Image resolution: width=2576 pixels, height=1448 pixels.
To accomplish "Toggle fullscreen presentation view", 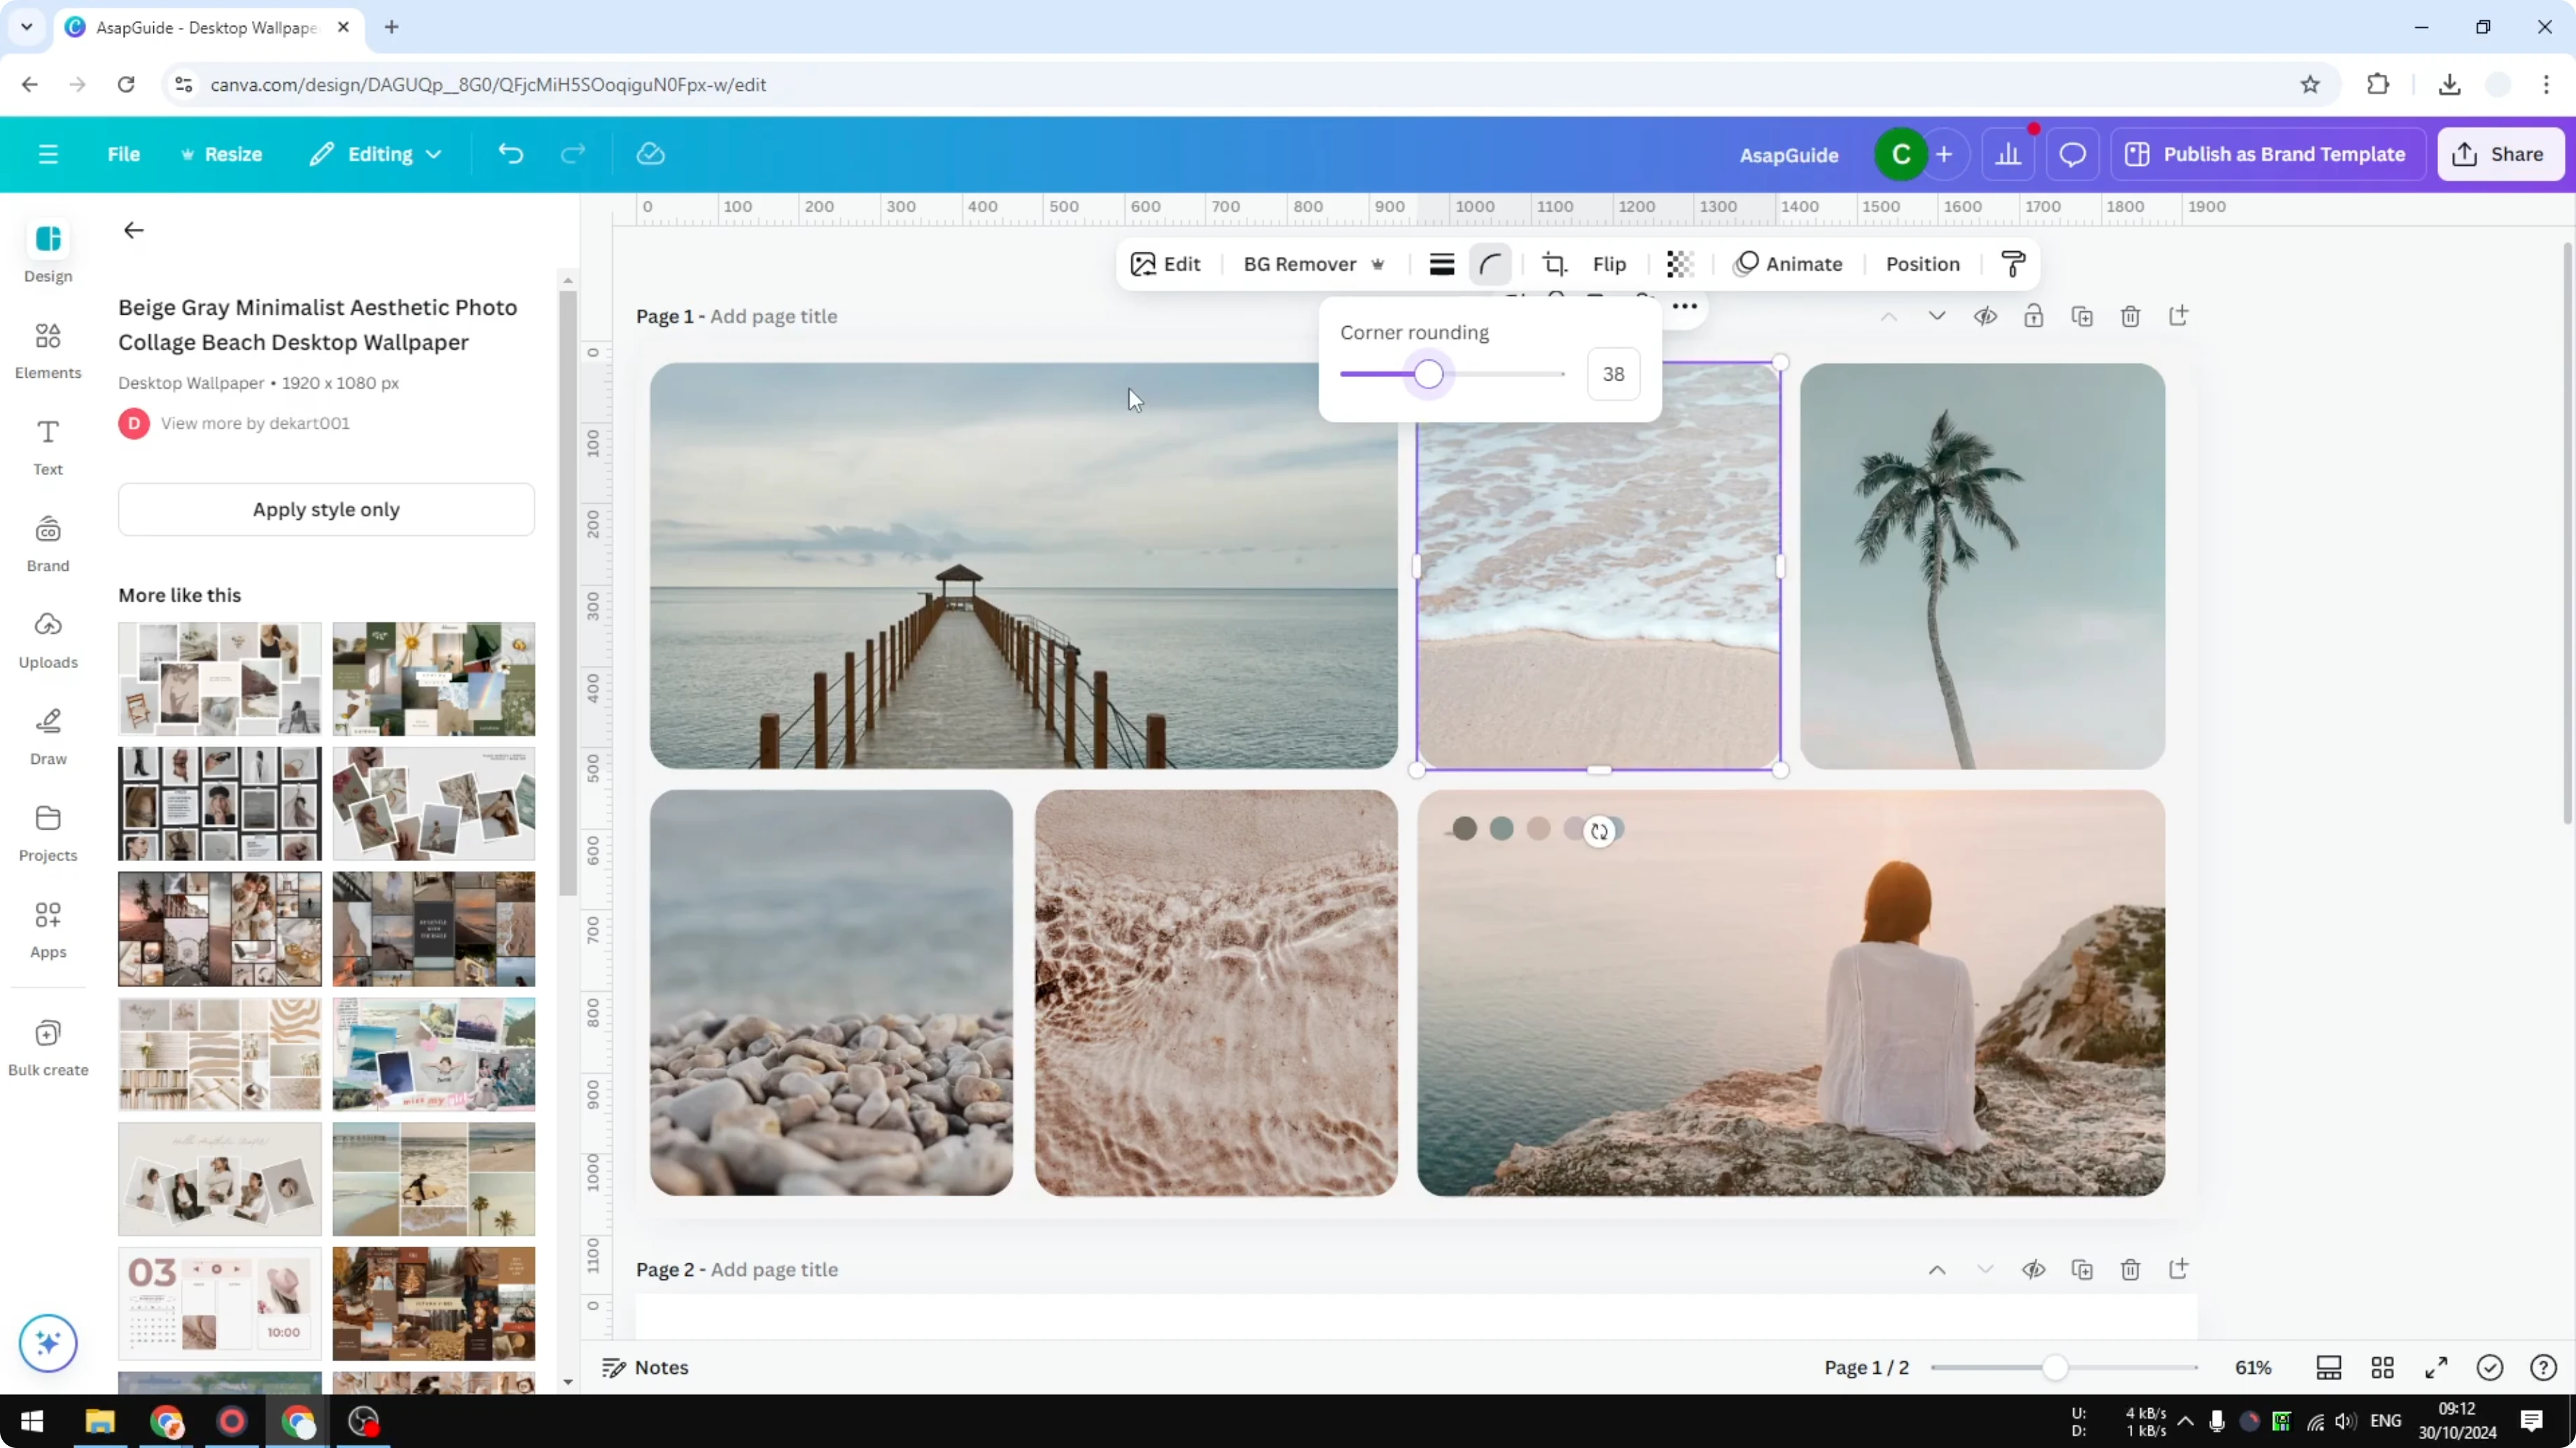I will point(2437,1367).
